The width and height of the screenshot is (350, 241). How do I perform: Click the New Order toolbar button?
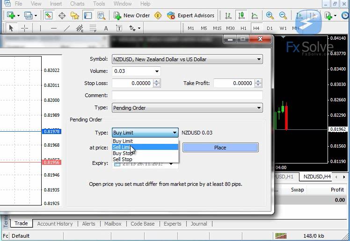click(x=131, y=15)
